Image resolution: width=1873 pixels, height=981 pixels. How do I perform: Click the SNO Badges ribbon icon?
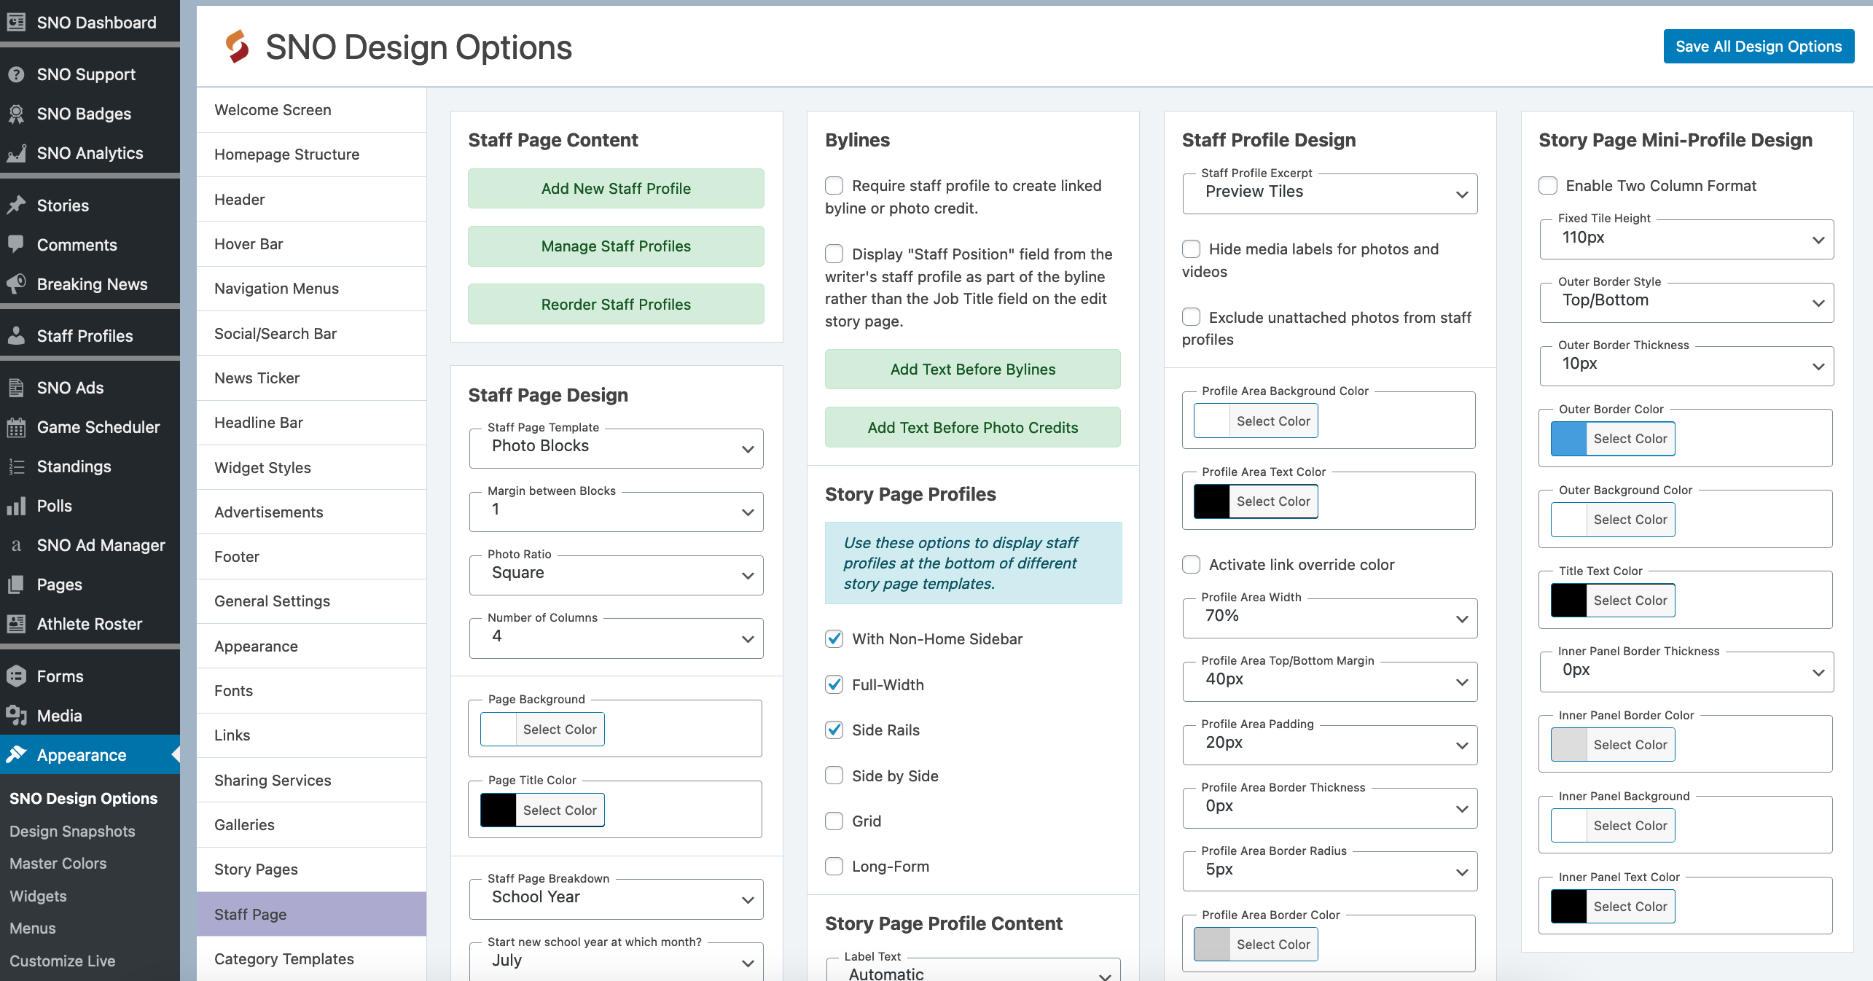(16, 114)
